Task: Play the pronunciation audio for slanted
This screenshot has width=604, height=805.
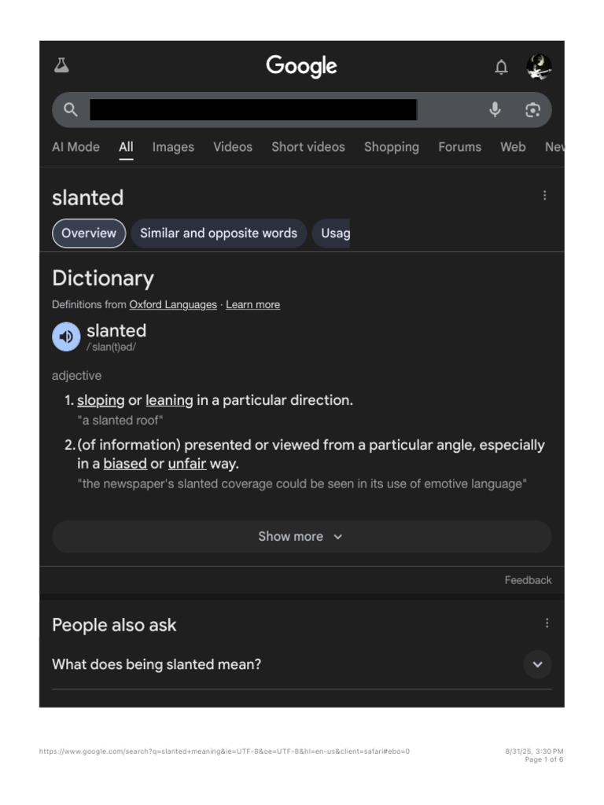Action: coord(66,336)
